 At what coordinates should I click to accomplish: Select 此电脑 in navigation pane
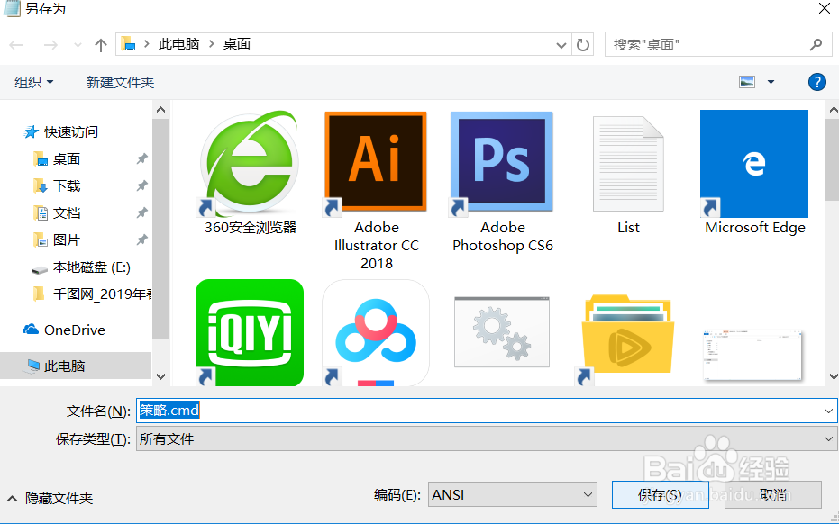[x=64, y=366]
